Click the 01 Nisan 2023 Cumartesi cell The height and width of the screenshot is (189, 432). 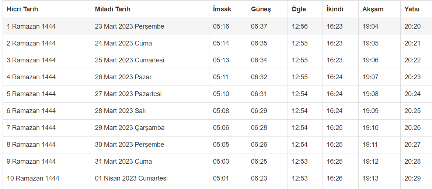pyautogui.click(x=131, y=178)
